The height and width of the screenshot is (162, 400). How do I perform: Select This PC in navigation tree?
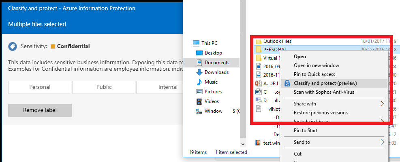(x=210, y=43)
